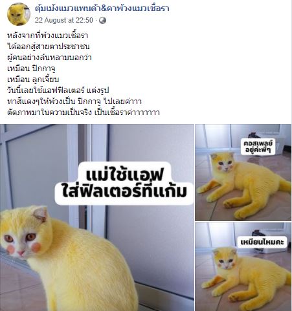
Task: Click the last post line ending 'เป็นเชื้อราค่าาาาาาา'
Action: [84, 113]
